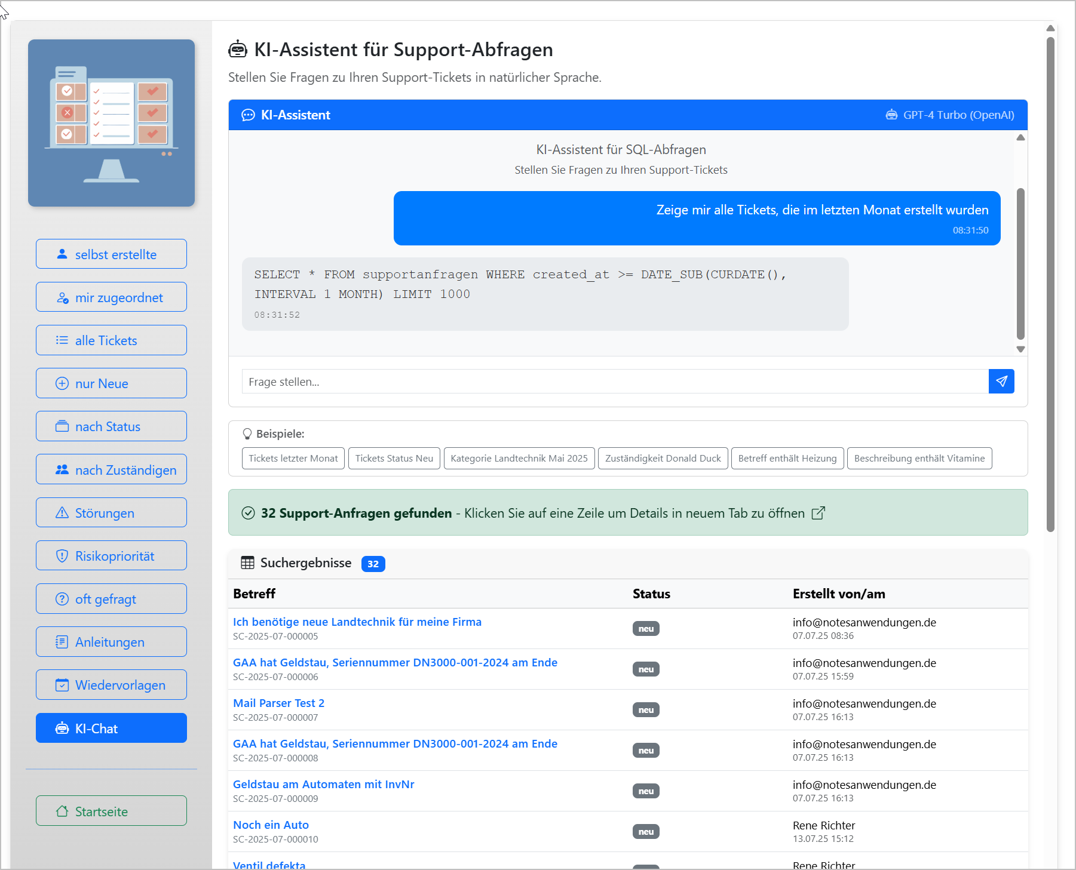Click the external-link icon in the results banner
The image size is (1076, 870).
coord(818,513)
